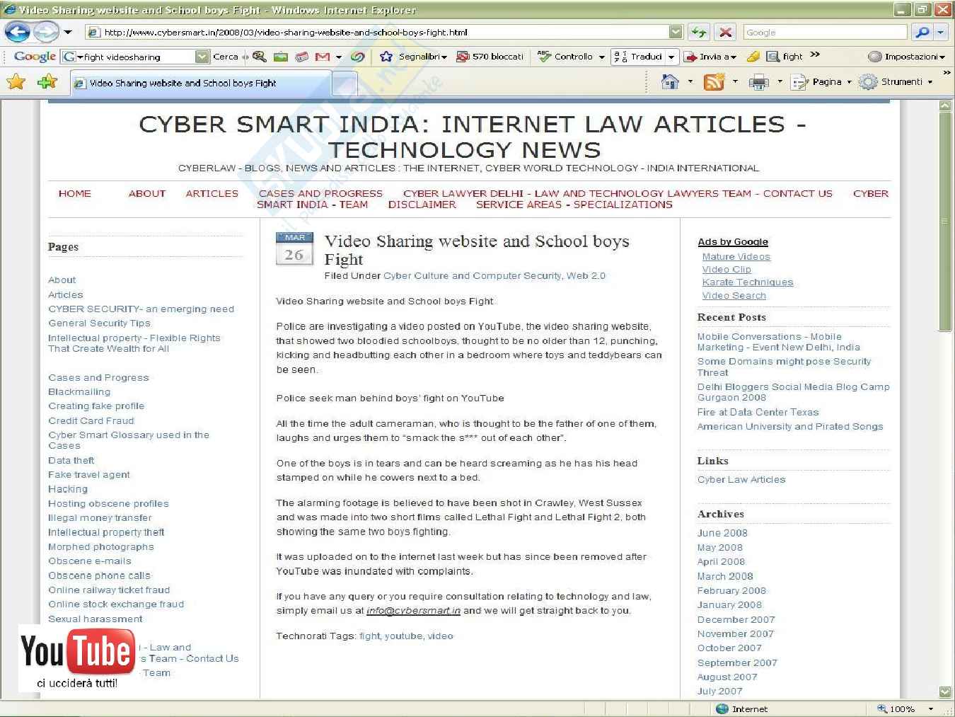
Task: Click the browser Back arrow button
Action: coord(17,32)
